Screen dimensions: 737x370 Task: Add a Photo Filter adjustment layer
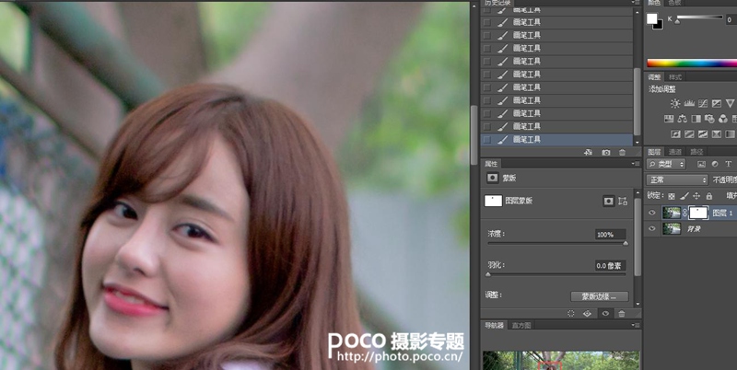[709, 119]
